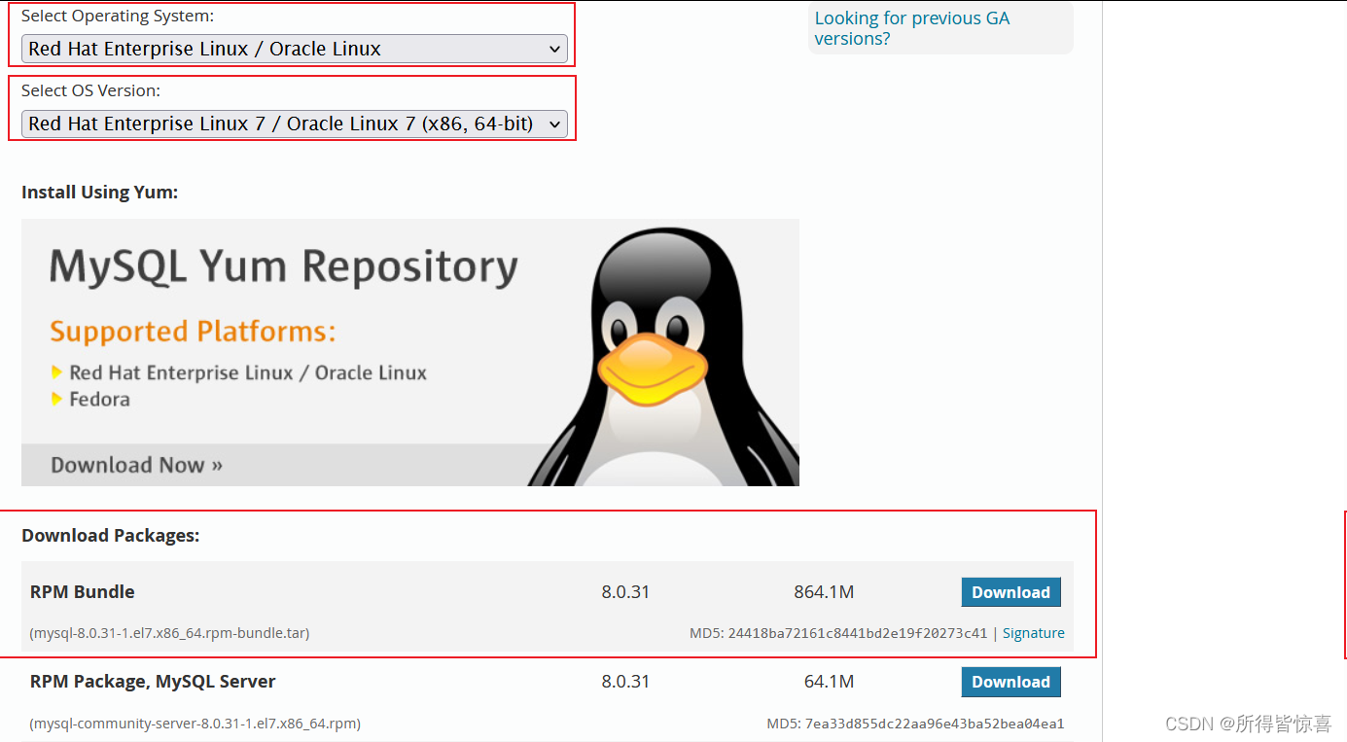Open the Select OS Version dropdown

(x=294, y=124)
